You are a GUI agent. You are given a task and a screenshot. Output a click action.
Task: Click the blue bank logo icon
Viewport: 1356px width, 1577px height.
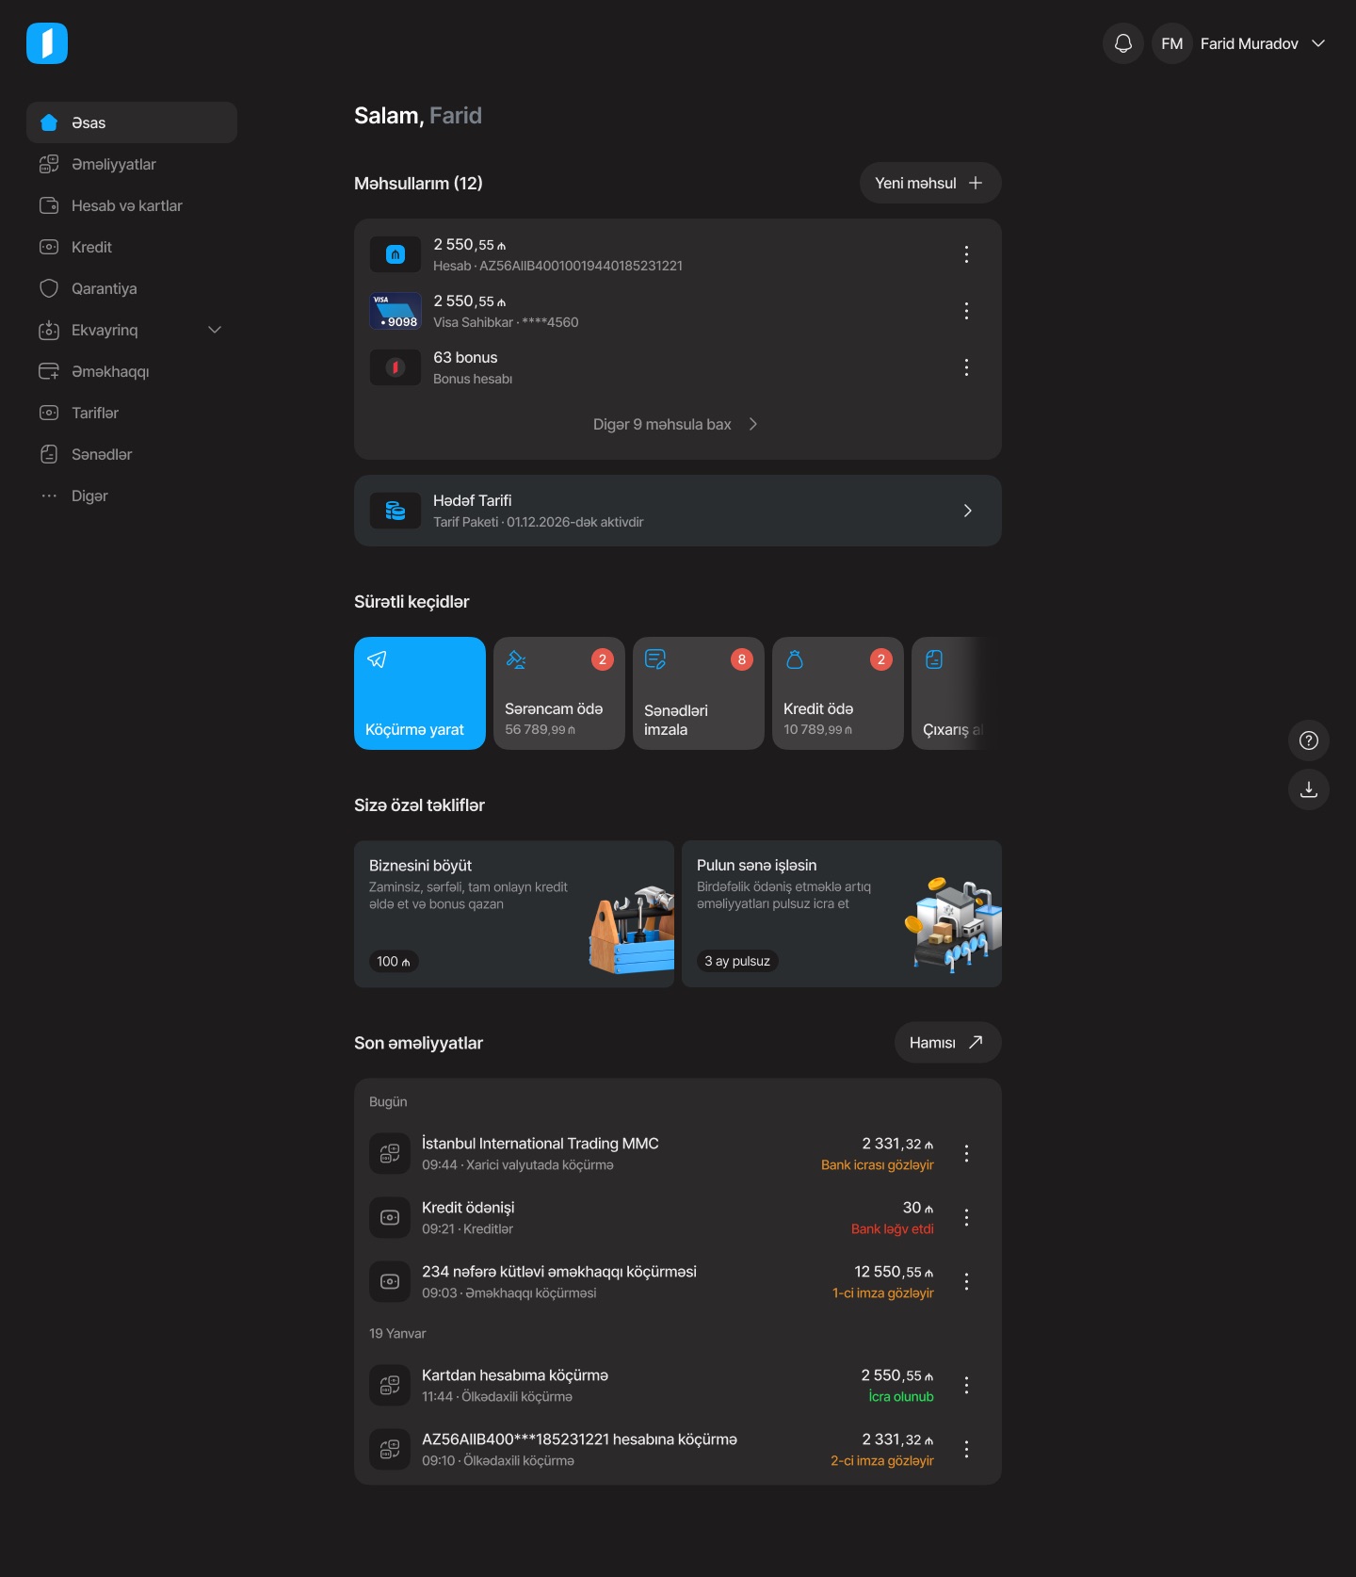(47, 43)
